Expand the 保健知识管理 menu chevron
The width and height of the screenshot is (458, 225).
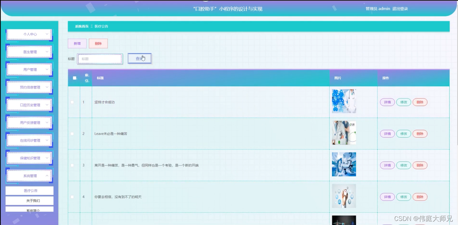click(47, 158)
